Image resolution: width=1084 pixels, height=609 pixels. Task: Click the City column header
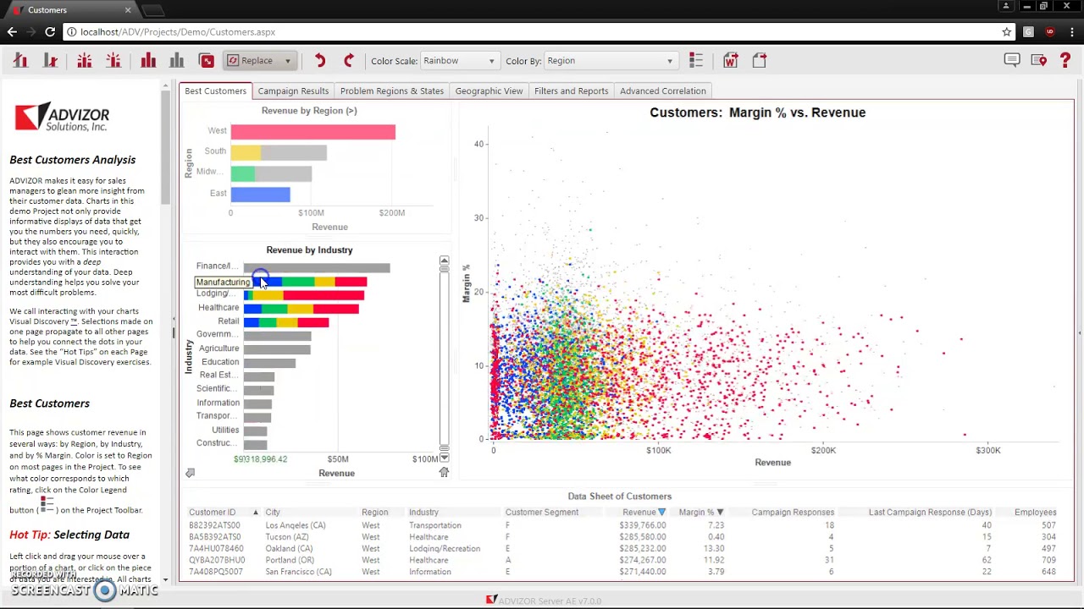[273, 512]
